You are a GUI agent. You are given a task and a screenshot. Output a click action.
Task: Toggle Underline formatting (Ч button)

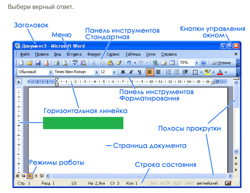point(139,72)
